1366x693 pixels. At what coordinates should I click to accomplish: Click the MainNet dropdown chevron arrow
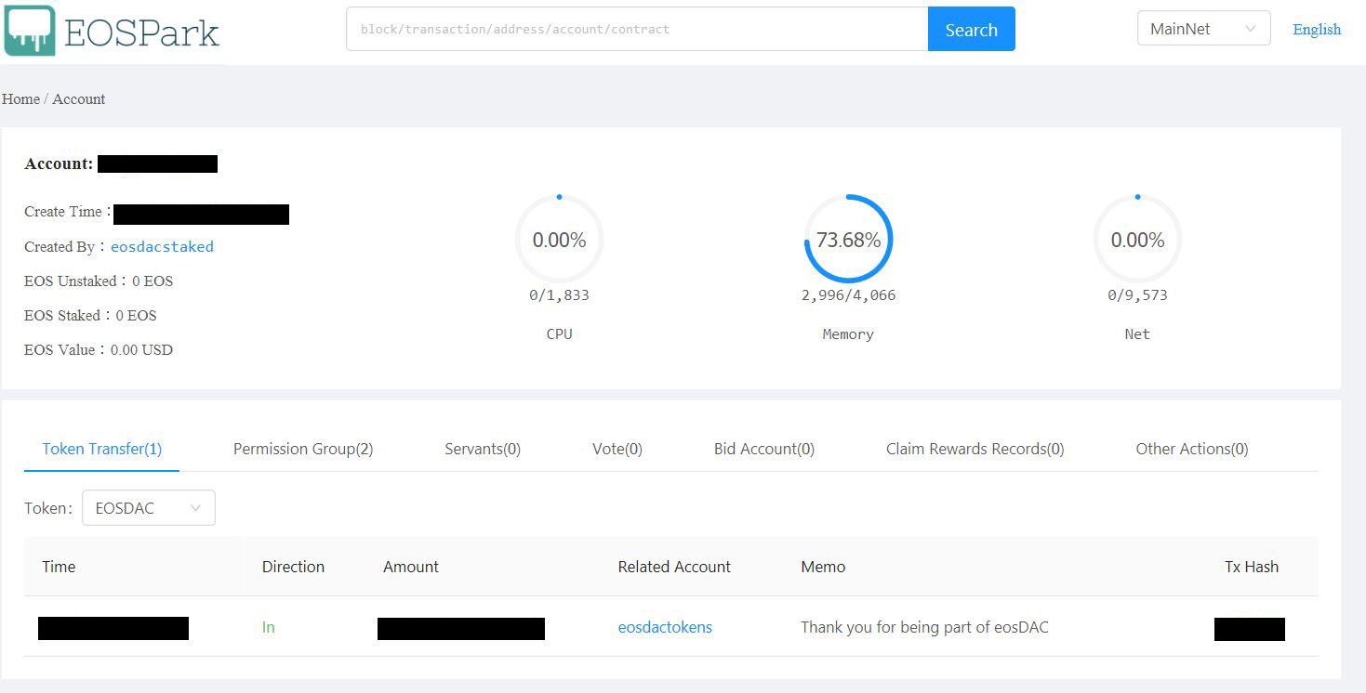(1251, 29)
